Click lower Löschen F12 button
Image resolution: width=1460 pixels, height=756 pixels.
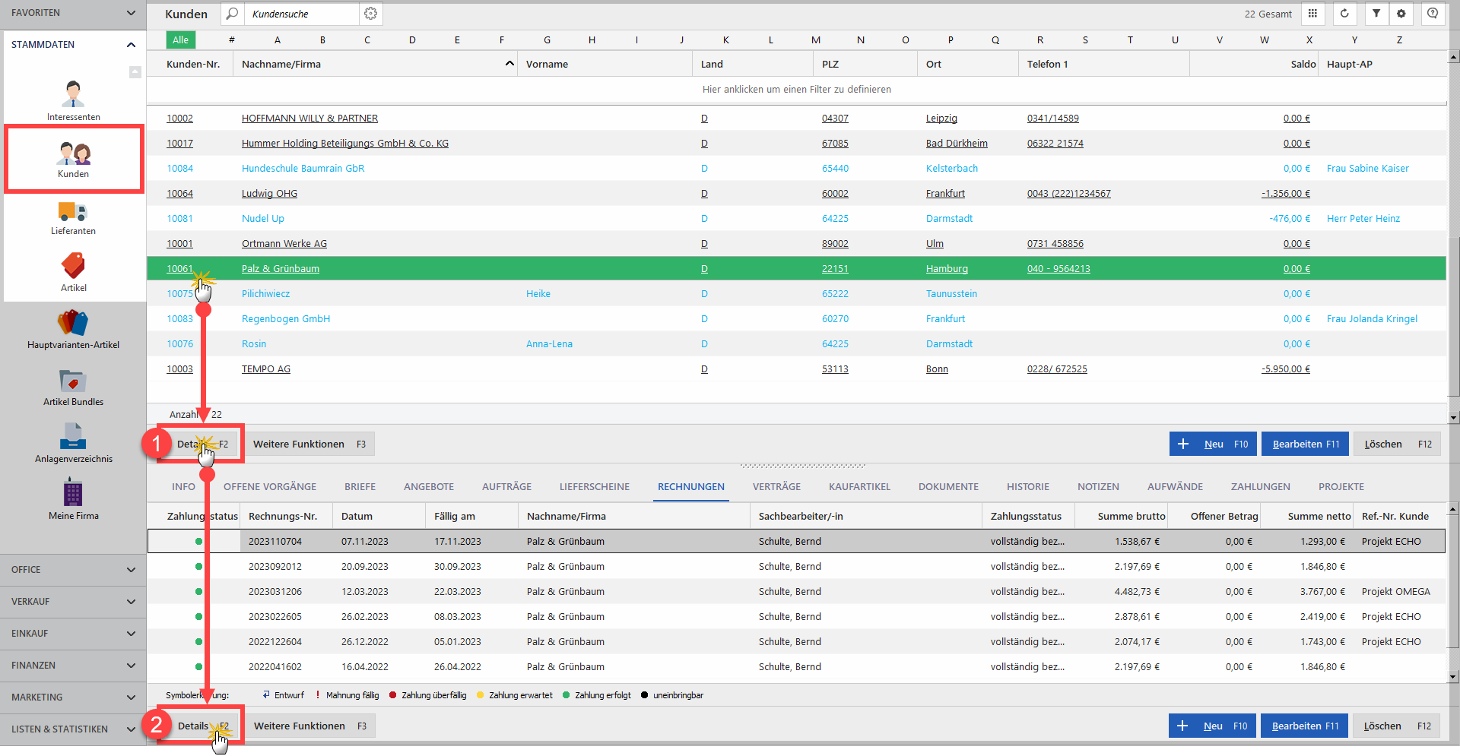click(1397, 726)
